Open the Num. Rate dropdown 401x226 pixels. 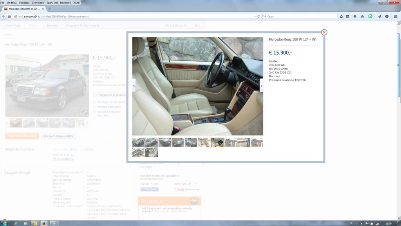click(192, 184)
